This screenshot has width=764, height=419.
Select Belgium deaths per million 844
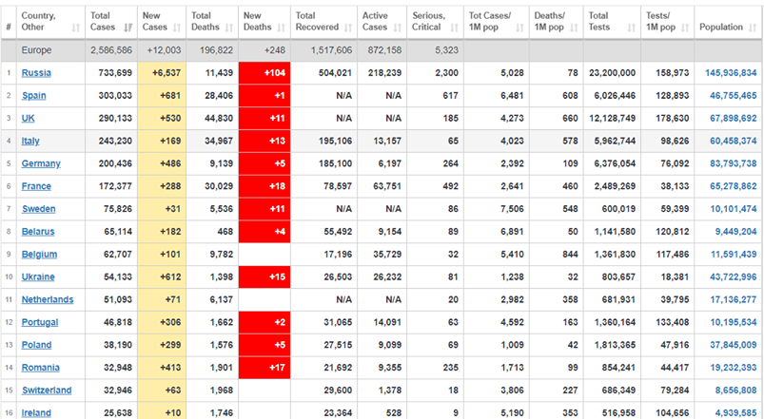coord(557,255)
